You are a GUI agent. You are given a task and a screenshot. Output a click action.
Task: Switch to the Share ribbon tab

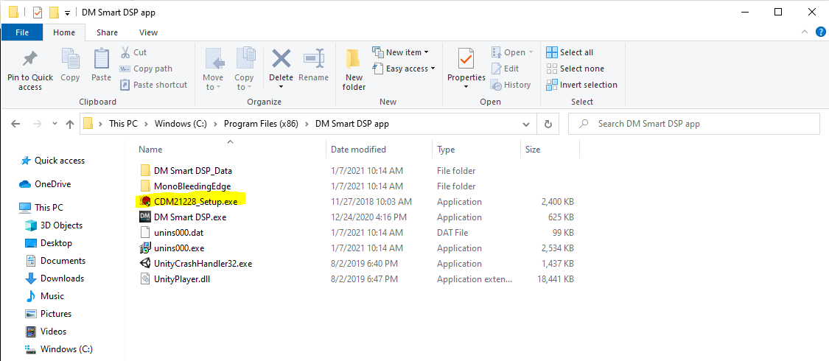coord(107,32)
